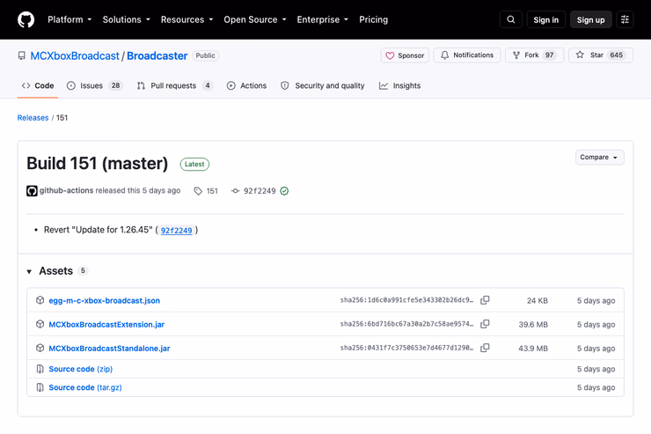Go to GitHub home via Octocat logo

(26, 19)
